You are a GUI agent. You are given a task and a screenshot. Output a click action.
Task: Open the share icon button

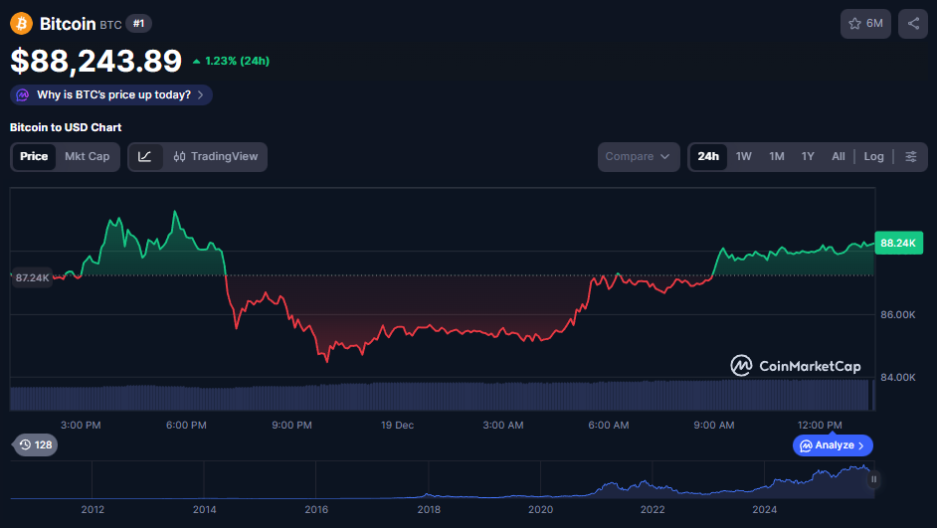click(x=913, y=24)
